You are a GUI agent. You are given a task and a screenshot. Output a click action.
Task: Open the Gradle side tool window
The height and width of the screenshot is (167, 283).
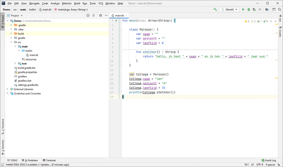pos(280,32)
